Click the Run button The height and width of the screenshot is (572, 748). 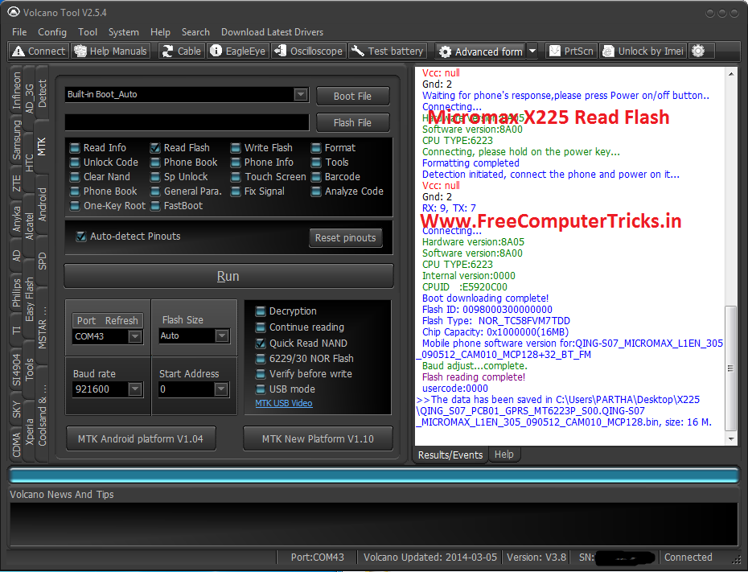coord(228,276)
